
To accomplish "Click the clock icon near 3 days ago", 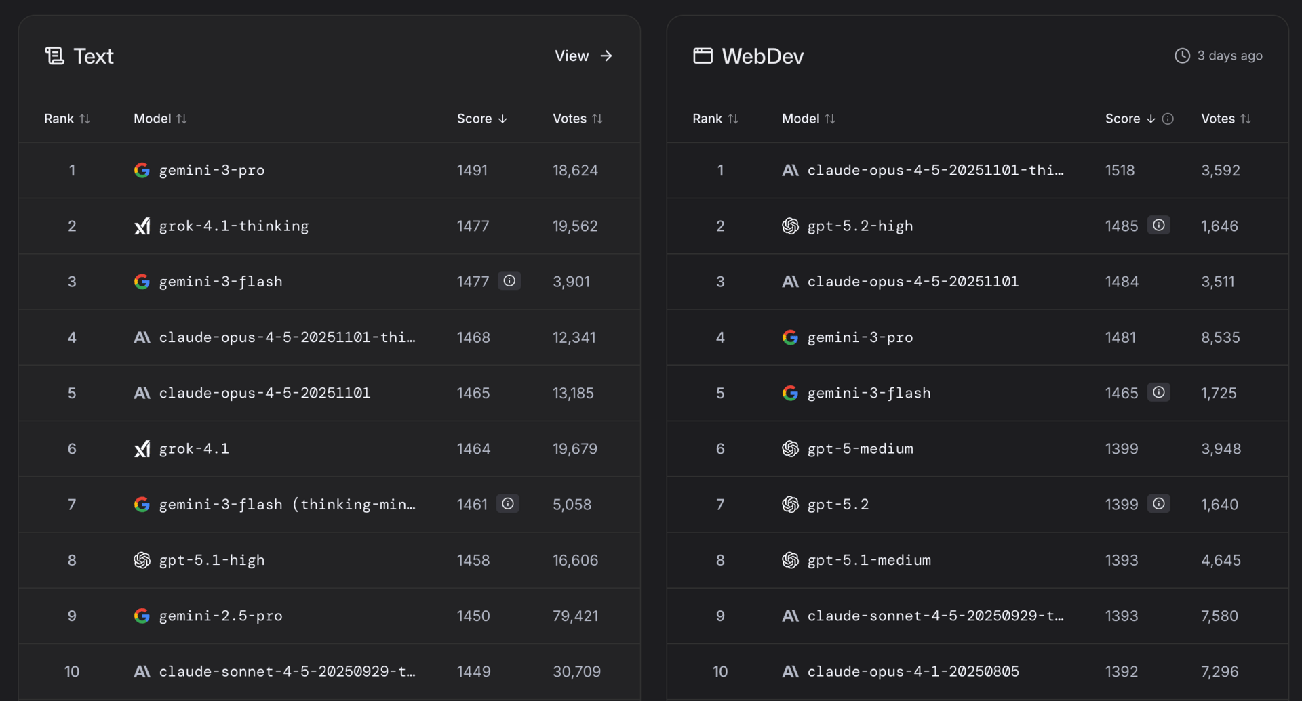I will click(x=1182, y=56).
